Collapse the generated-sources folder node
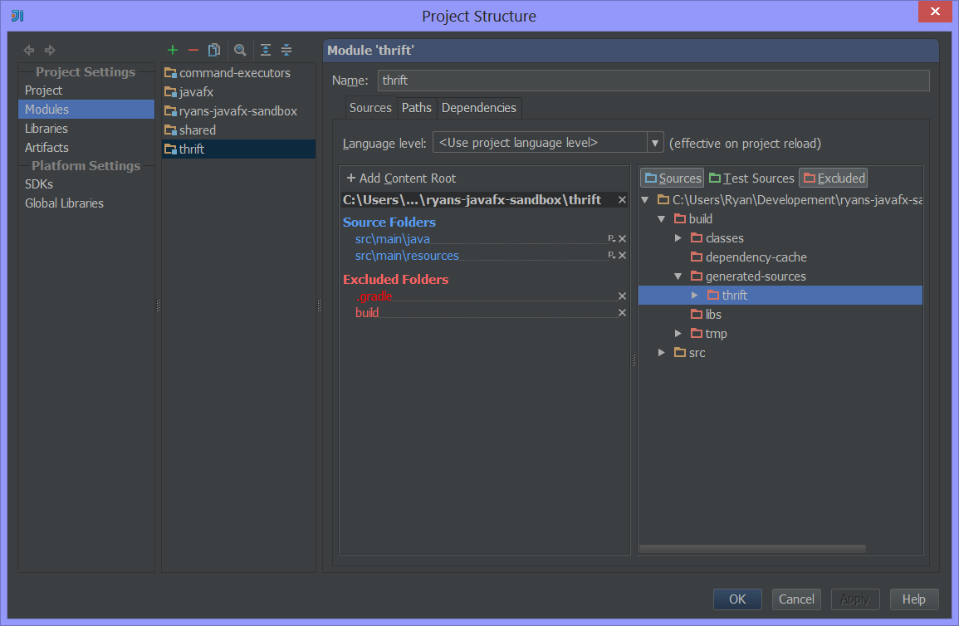959x626 pixels. pos(678,276)
